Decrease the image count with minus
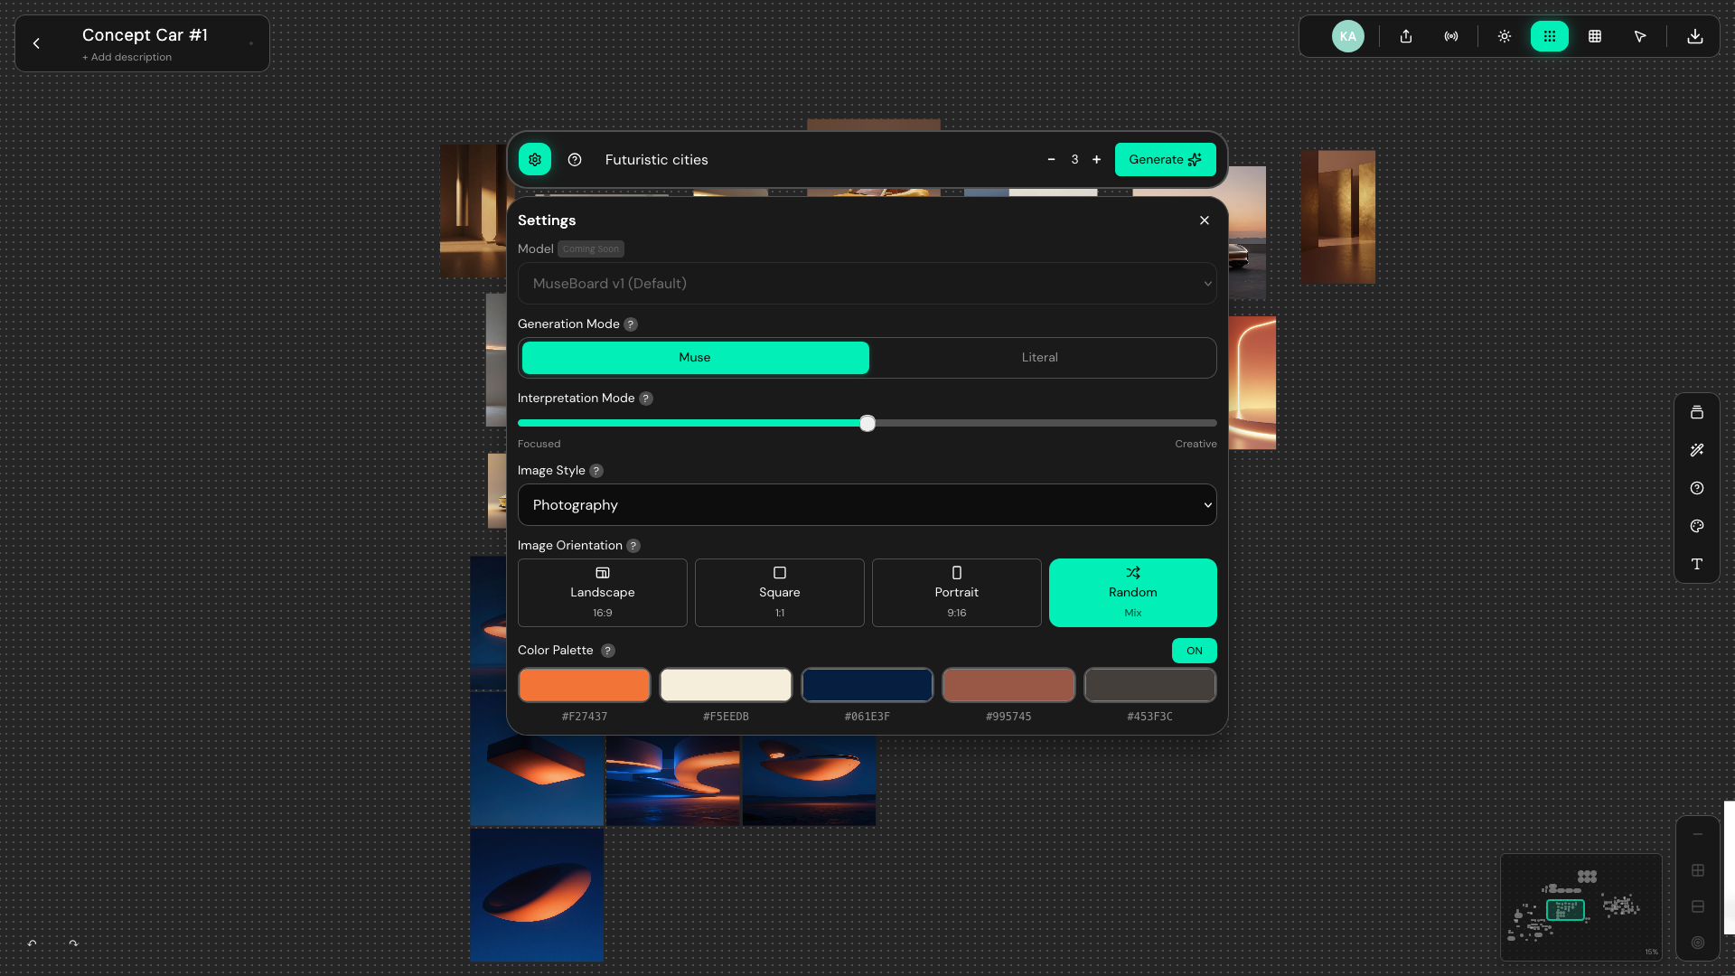The height and width of the screenshot is (976, 1735). point(1051,159)
